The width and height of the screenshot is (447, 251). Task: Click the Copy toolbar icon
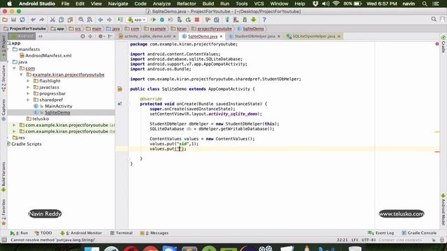pos(61,20)
